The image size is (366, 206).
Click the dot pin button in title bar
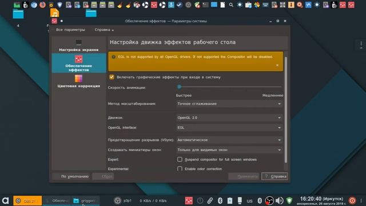point(62,21)
